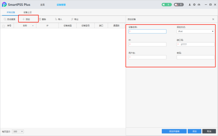Click the SmartPSS Plus logo icon
Image resolution: width=218 pixels, height=136 pixels.
[x=4, y=4]
